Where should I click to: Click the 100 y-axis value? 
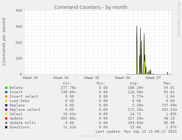[x=19, y=58]
